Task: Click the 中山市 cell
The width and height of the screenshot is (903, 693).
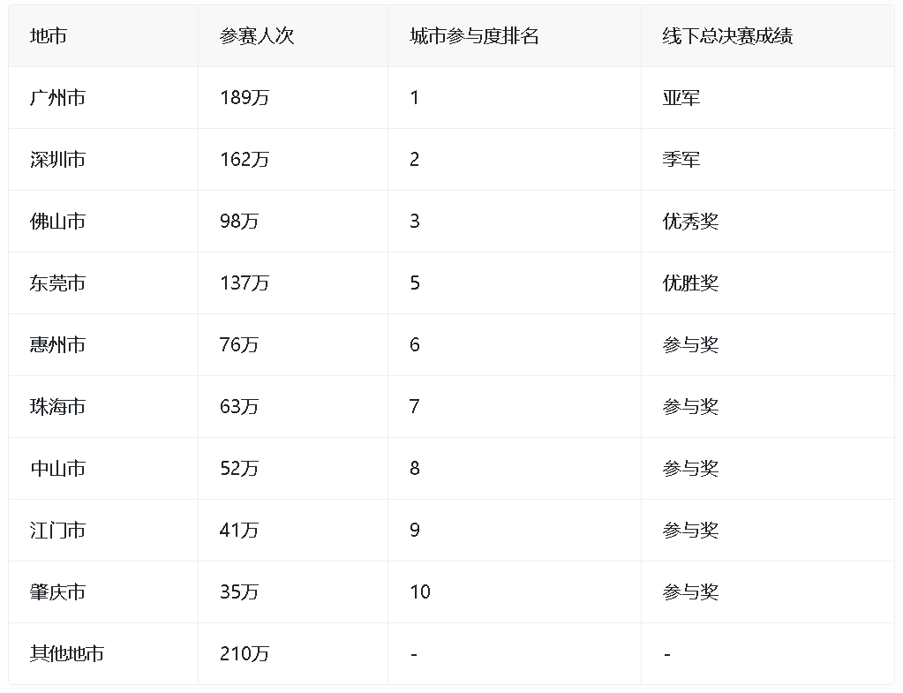Action: (x=57, y=469)
